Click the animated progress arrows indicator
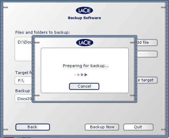This screenshot has width=169, height=138. (81, 75)
